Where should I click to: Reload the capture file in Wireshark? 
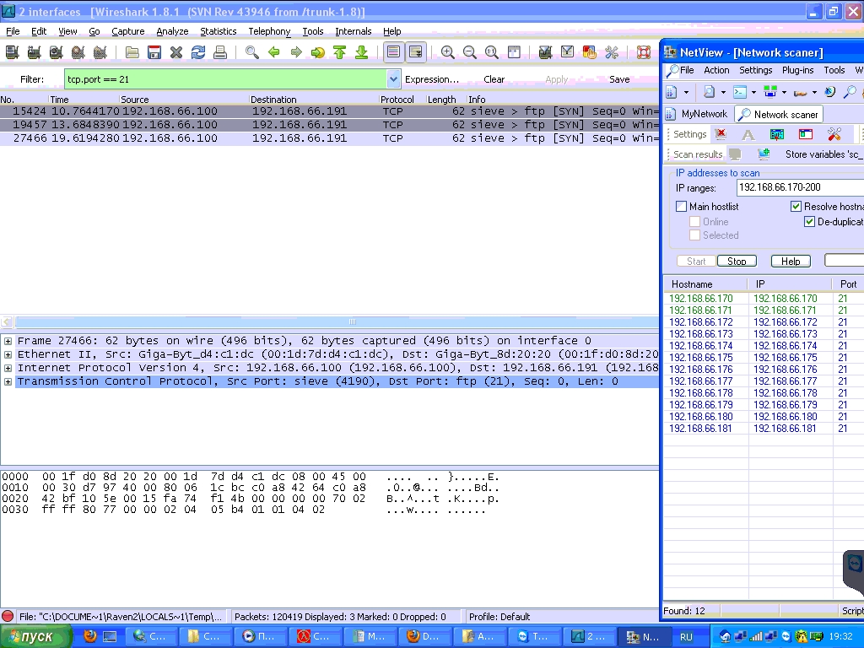(x=198, y=52)
